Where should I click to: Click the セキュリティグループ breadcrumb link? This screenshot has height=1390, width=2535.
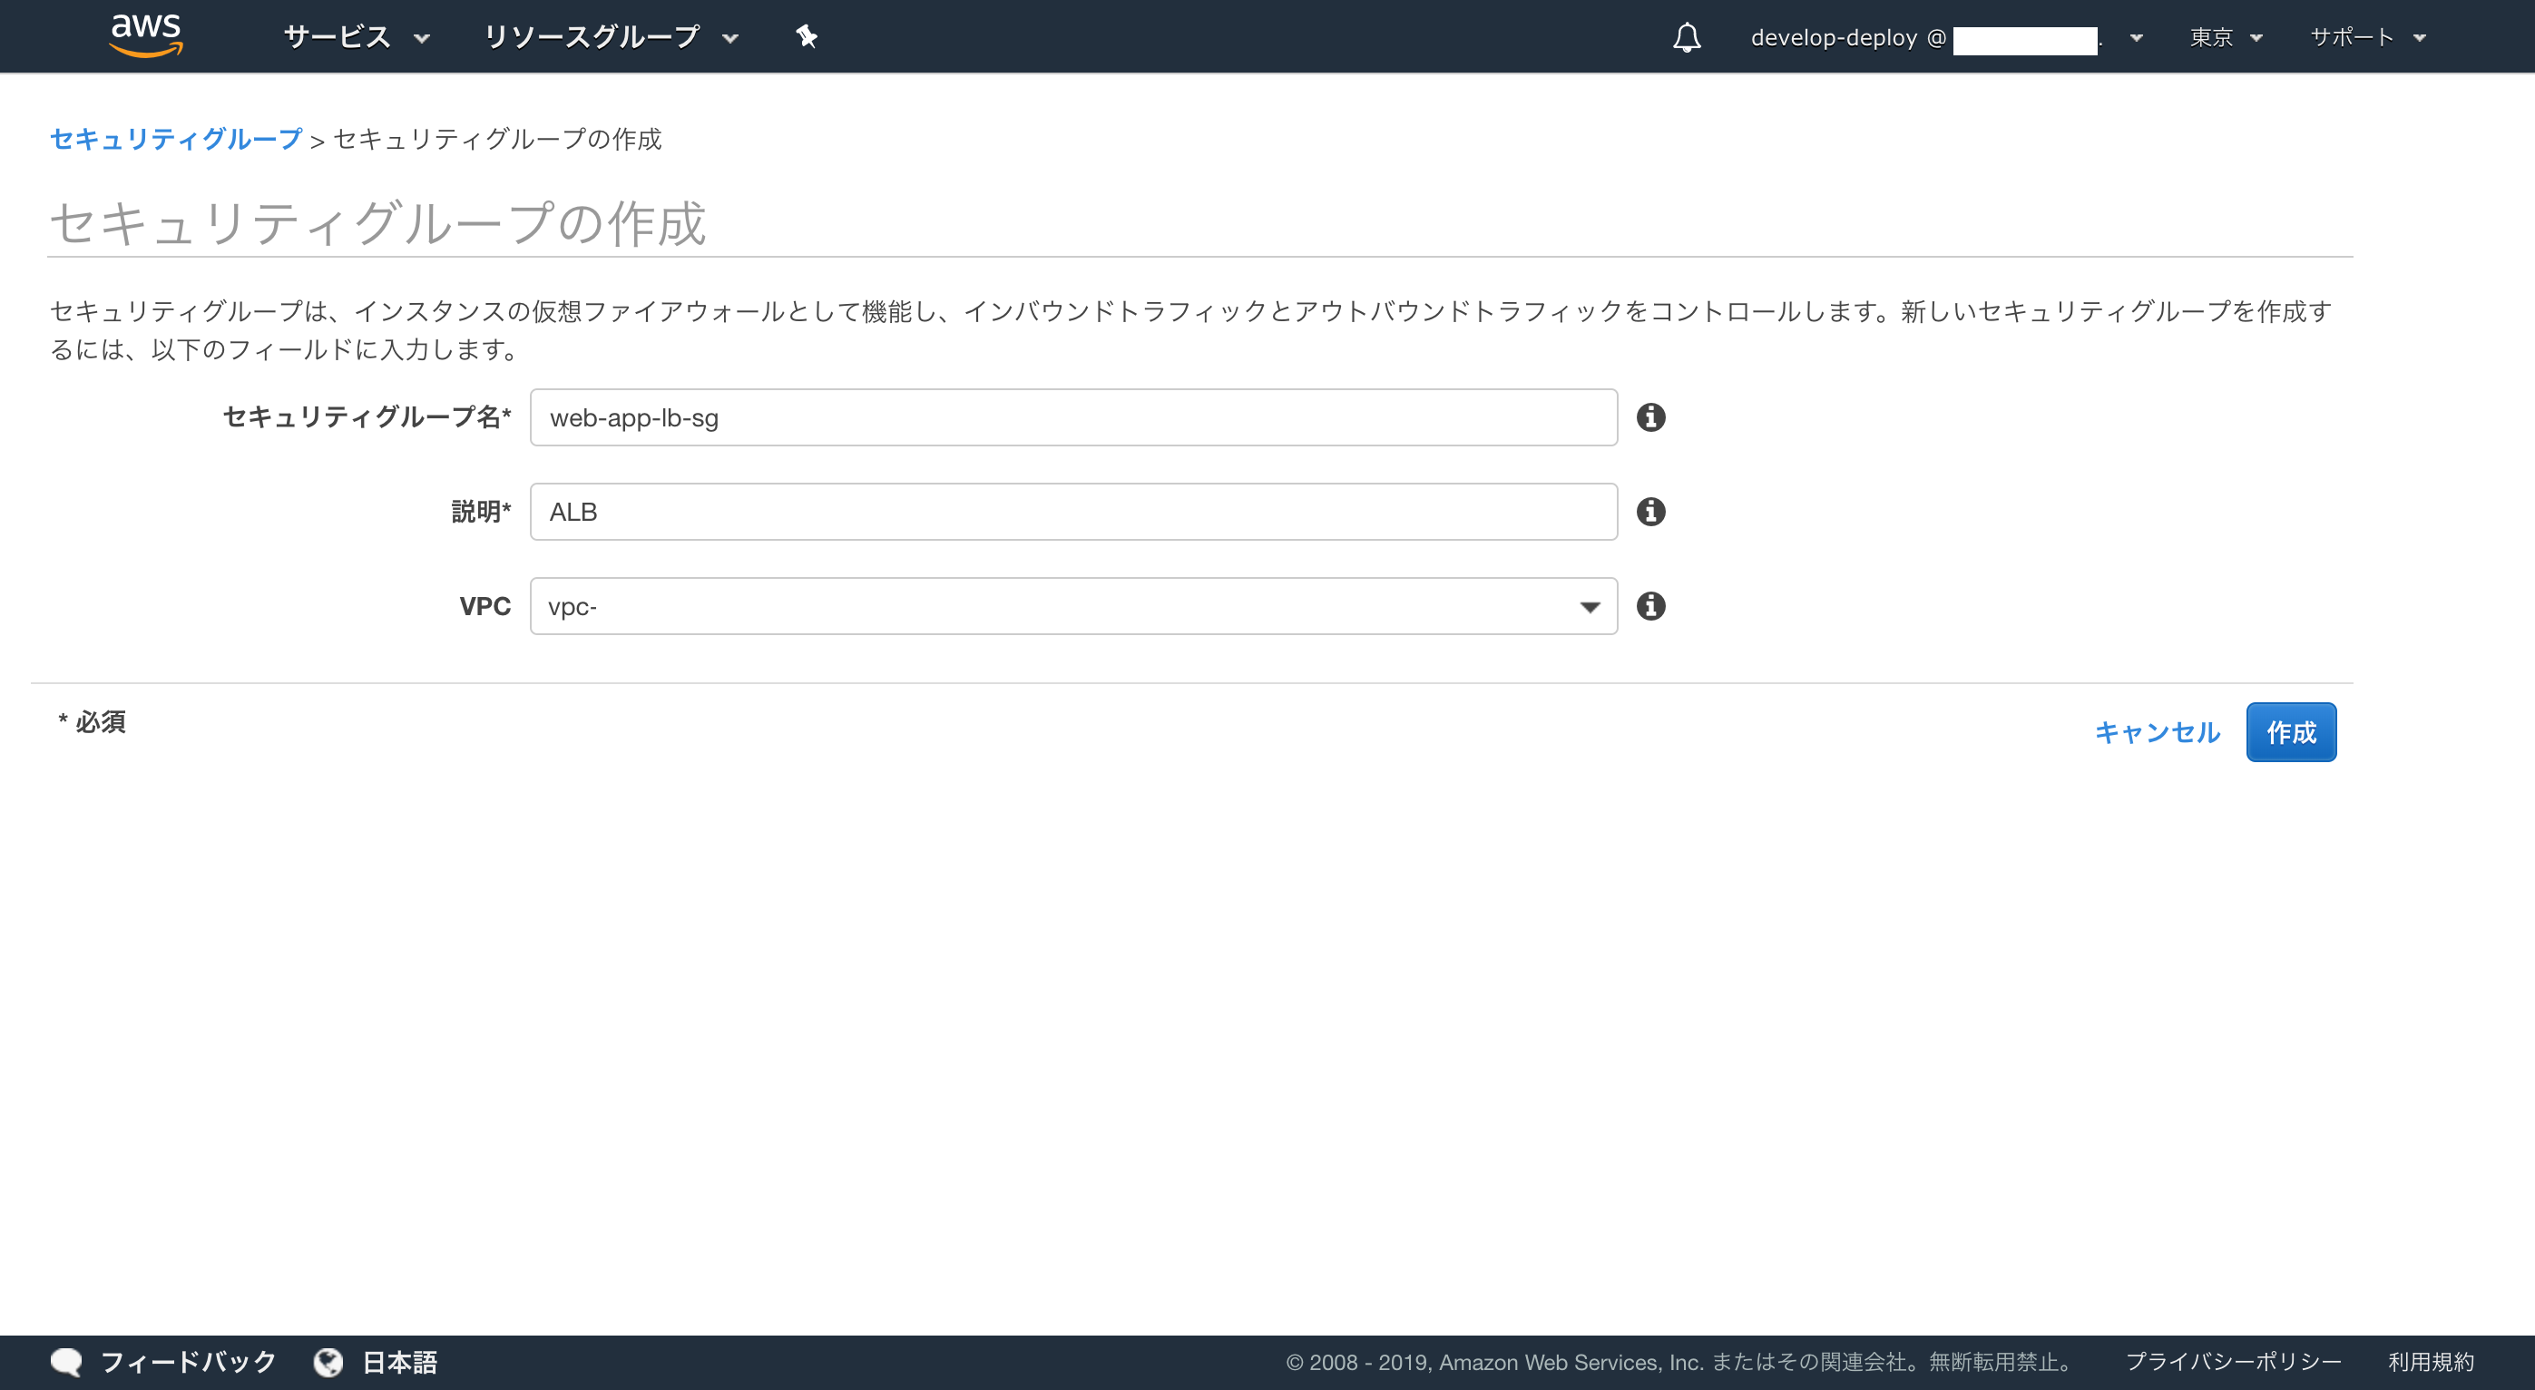(x=176, y=139)
